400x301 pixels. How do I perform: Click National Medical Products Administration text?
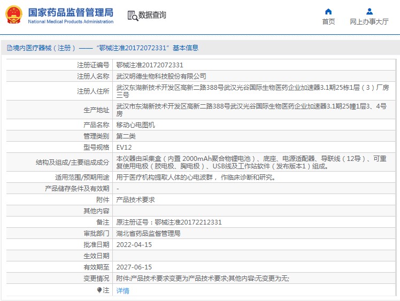pyautogui.click(x=71, y=22)
